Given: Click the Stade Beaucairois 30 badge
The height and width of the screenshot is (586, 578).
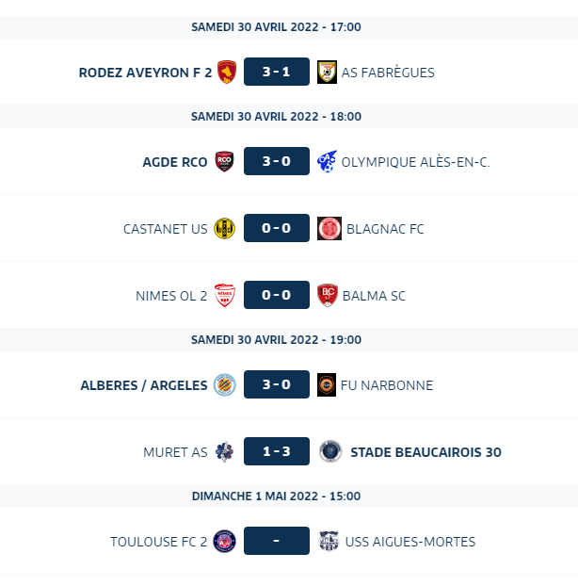Looking at the screenshot, I should pyautogui.click(x=330, y=451).
